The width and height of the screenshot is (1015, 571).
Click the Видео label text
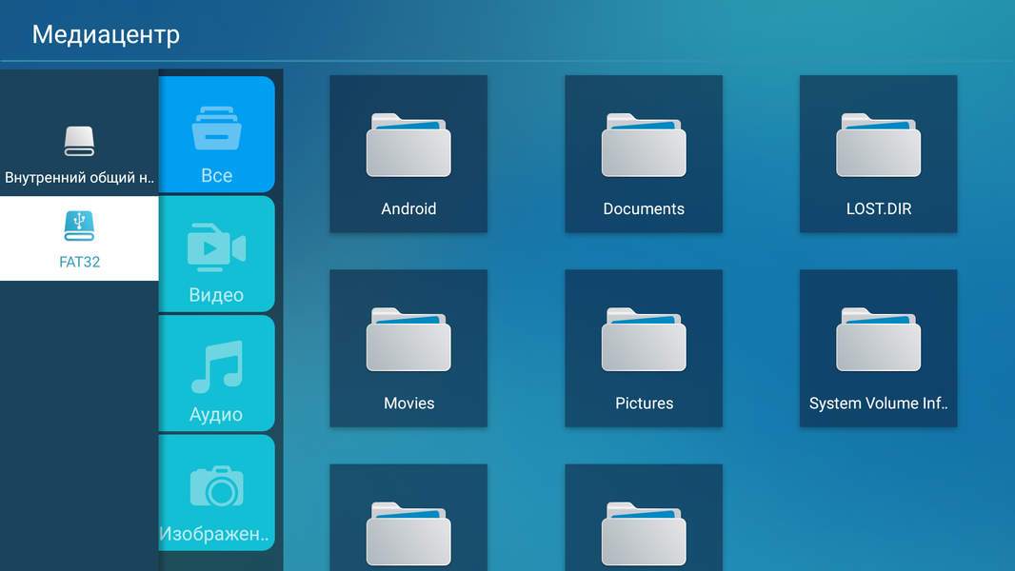tap(216, 295)
